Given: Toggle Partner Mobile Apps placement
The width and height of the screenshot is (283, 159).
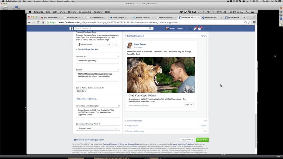Looking at the screenshot, I should (125, 131).
